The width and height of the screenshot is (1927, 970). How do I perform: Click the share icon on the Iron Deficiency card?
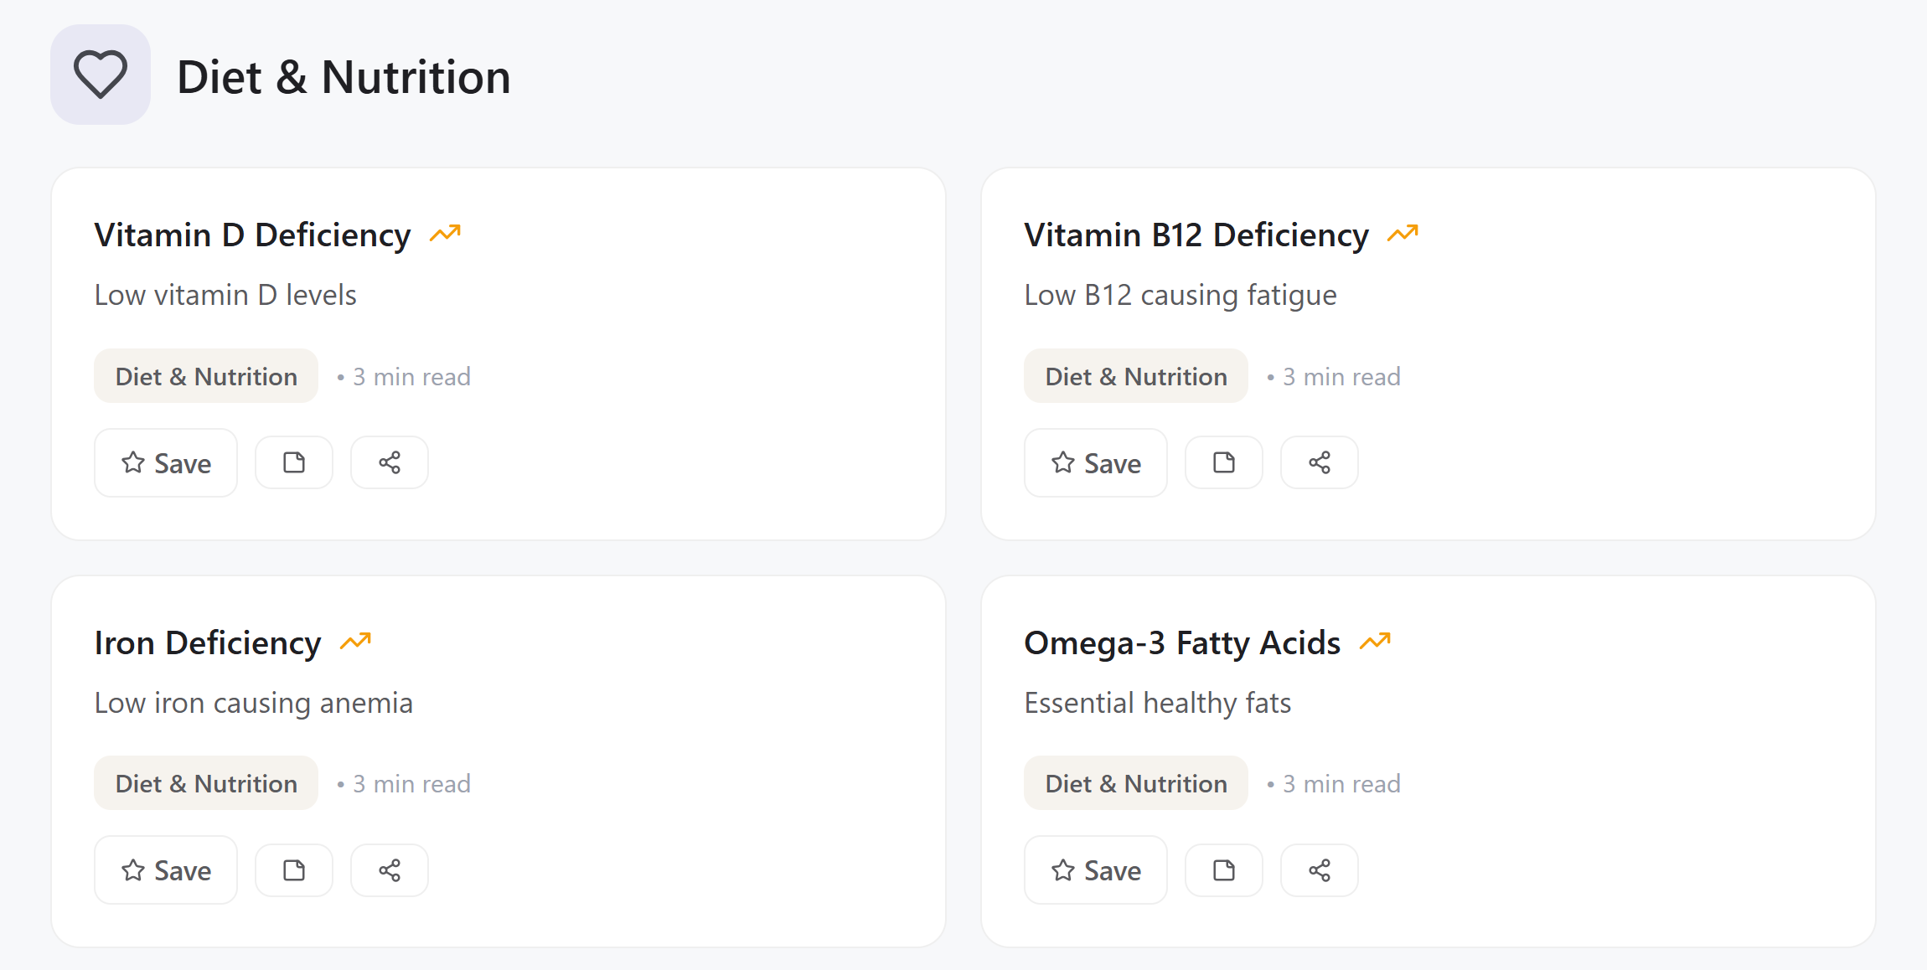pyautogui.click(x=389, y=869)
